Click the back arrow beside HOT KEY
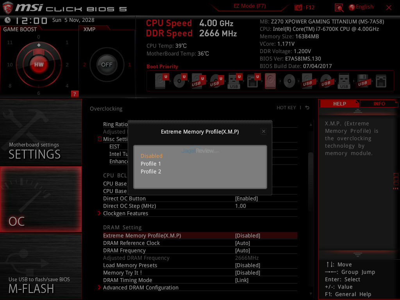This screenshot has height=300, width=400. pos(307,108)
